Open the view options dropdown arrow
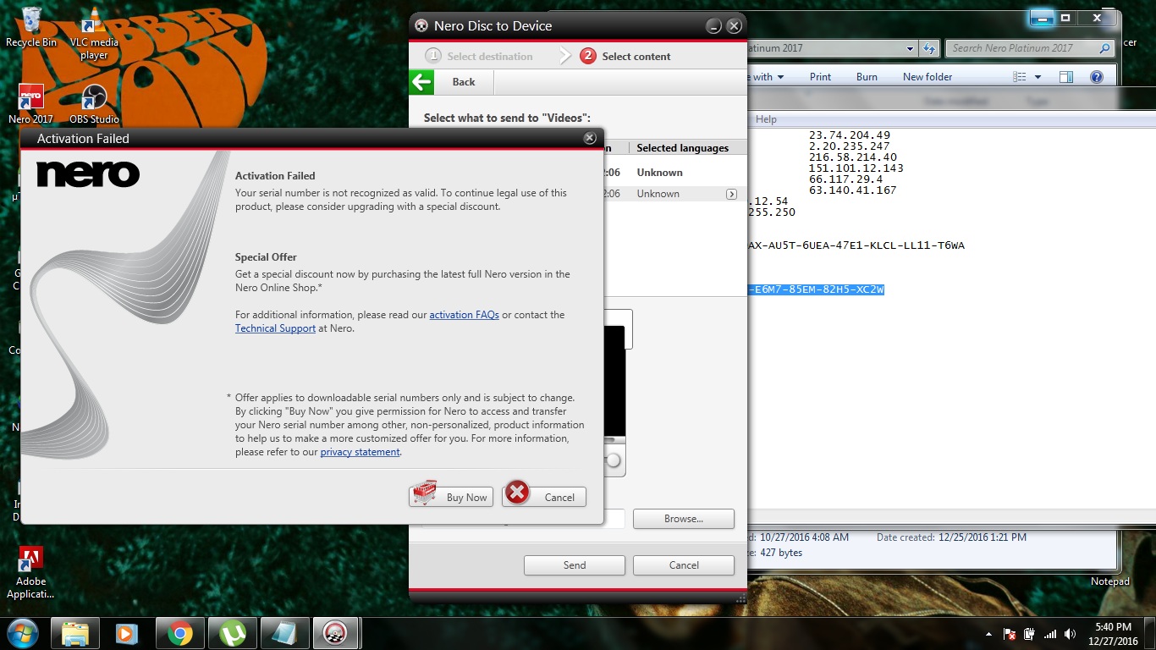Screen dimensions: 1156x650 (x=1038, y=77)
